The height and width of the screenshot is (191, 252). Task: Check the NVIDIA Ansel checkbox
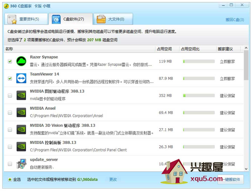[x=10, y=113]
